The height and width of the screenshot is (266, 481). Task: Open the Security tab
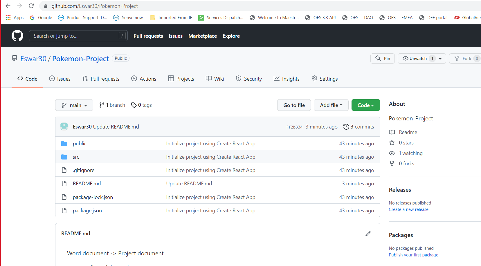pyautogui.click(x=249, y=79)
